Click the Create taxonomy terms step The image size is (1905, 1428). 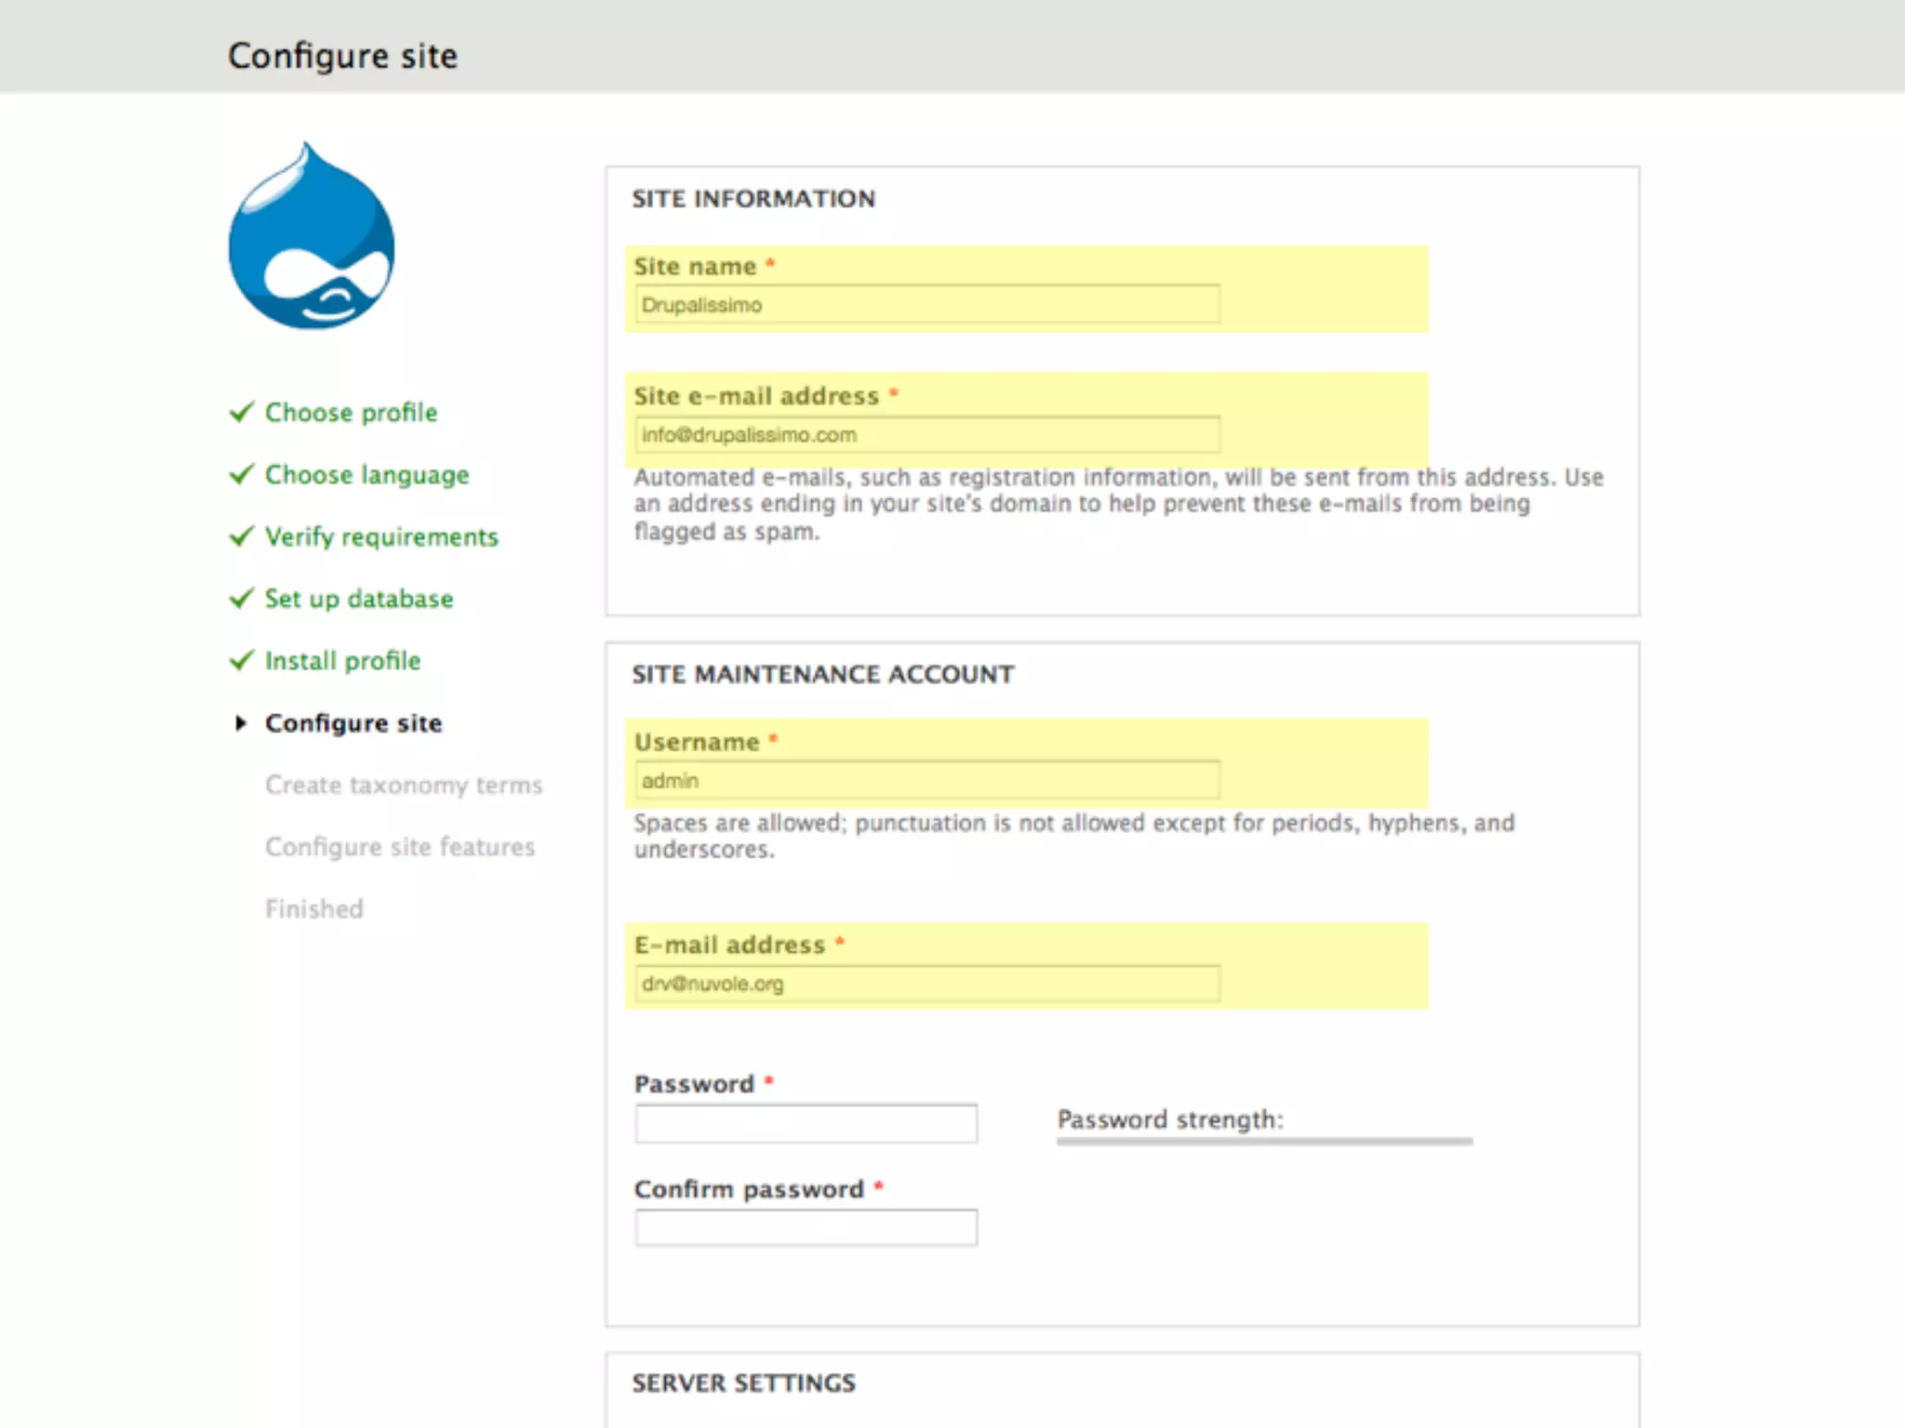tap(403, 786)
